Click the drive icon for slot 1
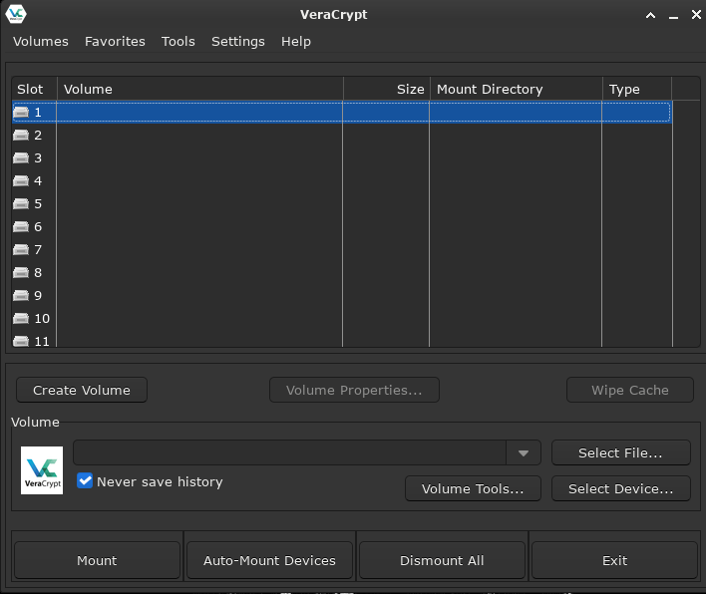 tap(21, 112)
